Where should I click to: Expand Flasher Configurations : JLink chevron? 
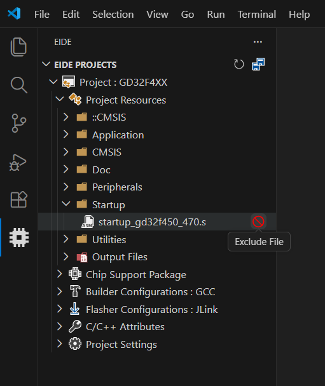pos(59,309)
